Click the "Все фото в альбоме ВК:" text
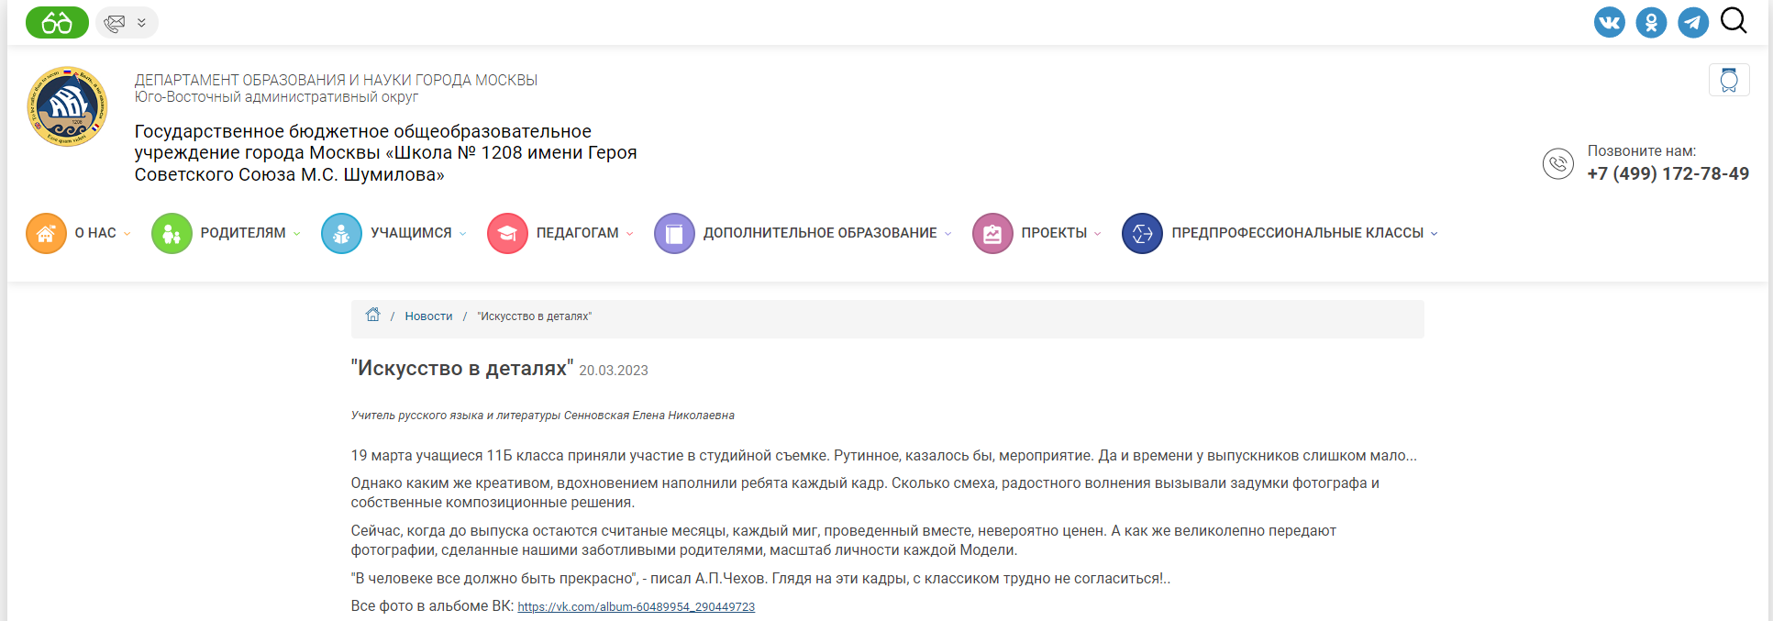This screenshot has height=621, width=1773. click(x=432, y=606)
